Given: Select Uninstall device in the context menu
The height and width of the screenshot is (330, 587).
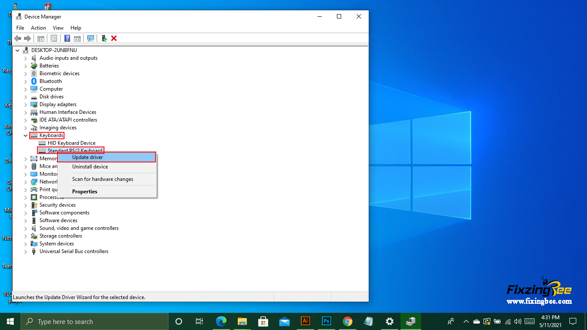Looking at the screenshot, I should tap(90, 167).
